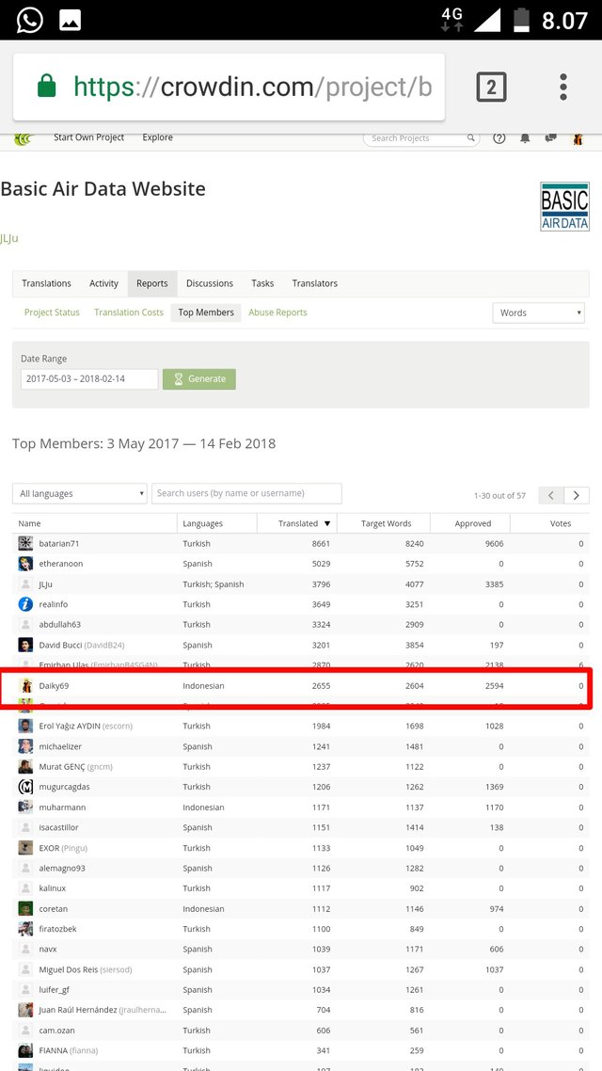Open the Discussions tab
Screen dimensions: 602x1071
209,283
